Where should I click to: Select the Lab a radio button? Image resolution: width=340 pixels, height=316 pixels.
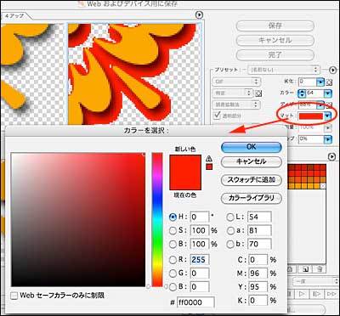coord(230,230)
